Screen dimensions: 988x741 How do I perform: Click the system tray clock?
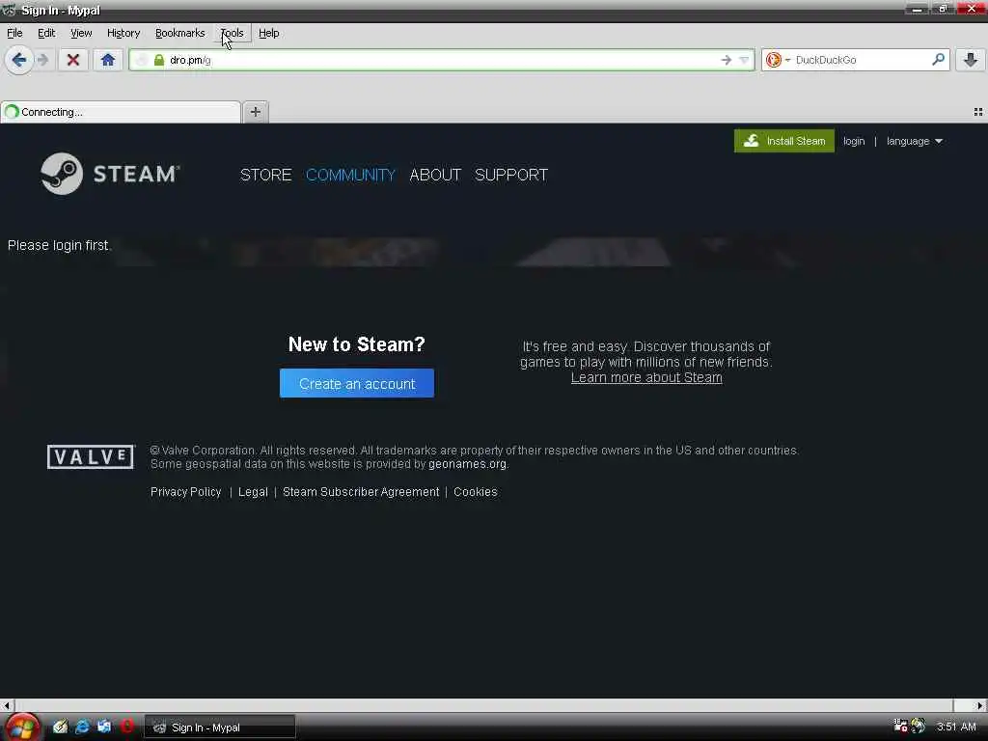[956, 727]
